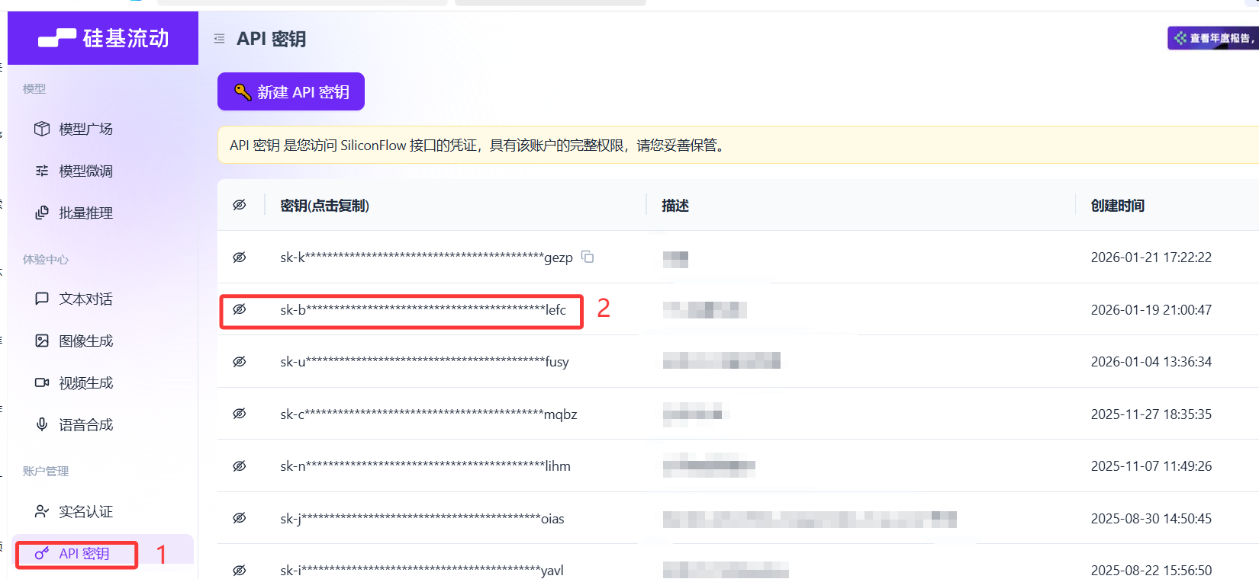
Task: Copy the key starting with sk-u ending in fusy
Action: point(425,362)
